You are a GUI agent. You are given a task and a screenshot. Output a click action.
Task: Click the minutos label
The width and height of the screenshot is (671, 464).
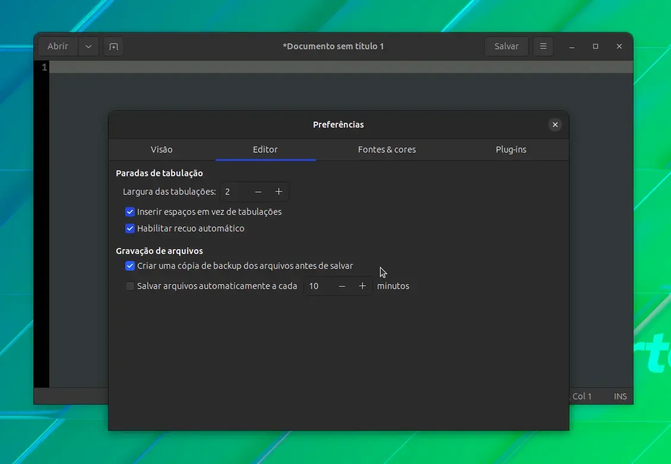pos(393,286)
